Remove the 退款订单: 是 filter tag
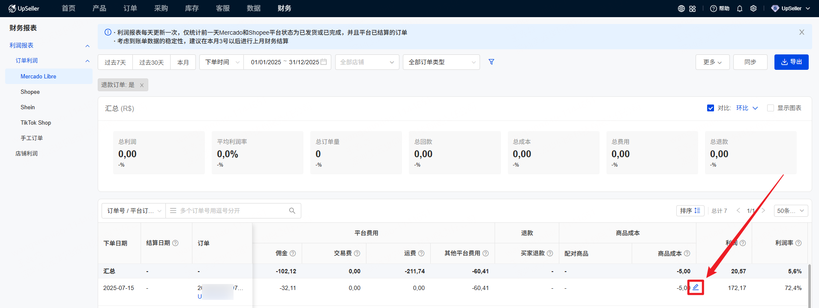The height and width of the screenshot is (308, 819). (x=142, y=85)
